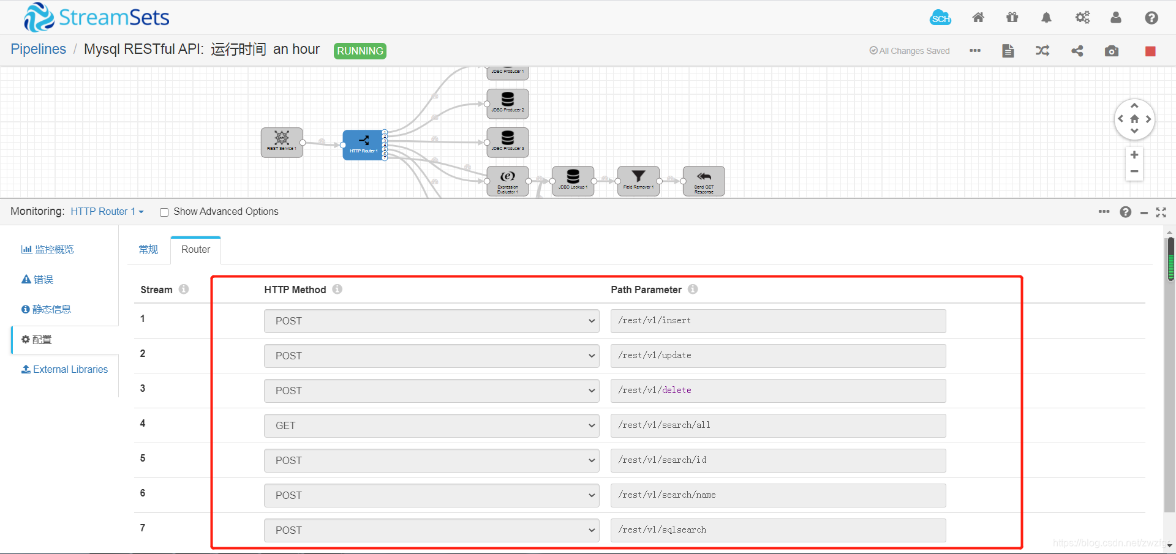Open the SCH control hub icon
The image size is (1176, 554).
[x=940, y=18]
